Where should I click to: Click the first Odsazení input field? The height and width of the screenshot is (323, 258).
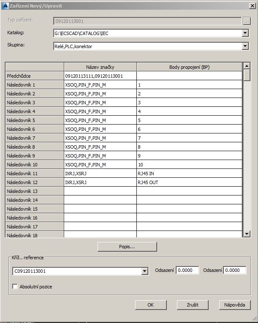[187, 270]
